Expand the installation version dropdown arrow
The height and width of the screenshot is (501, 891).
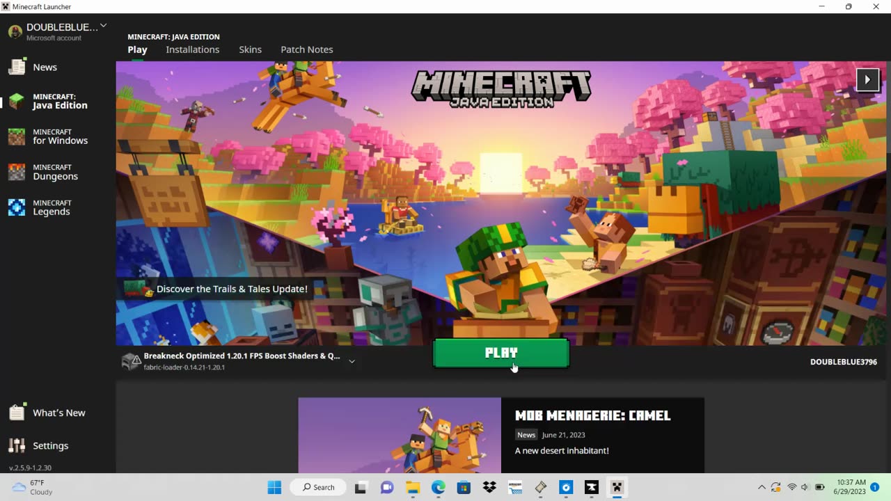point(352,361)
